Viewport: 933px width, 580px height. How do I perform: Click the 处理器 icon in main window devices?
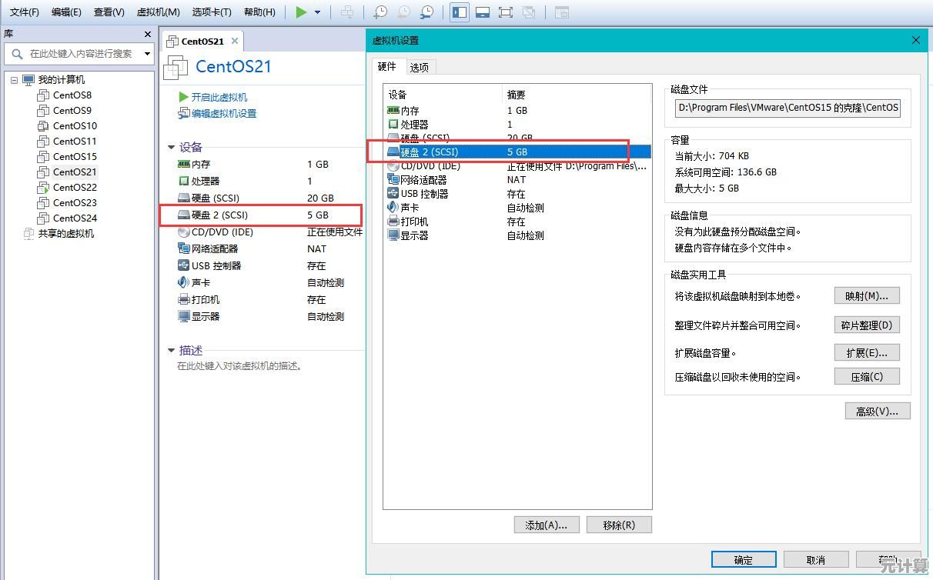[x=183, y=181]
